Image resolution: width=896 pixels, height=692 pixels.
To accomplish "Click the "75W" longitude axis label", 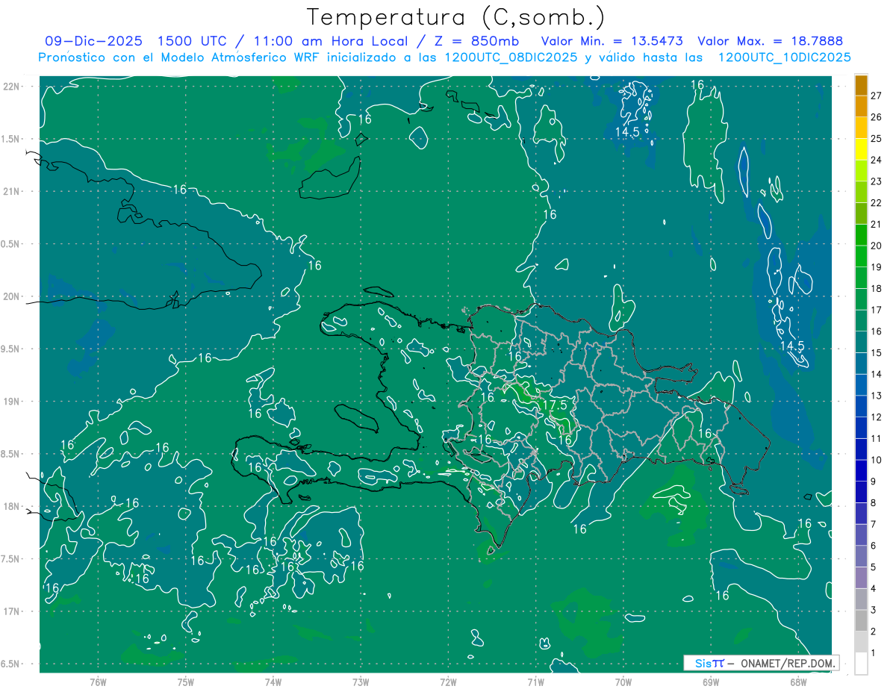I will tap(185, 682).
